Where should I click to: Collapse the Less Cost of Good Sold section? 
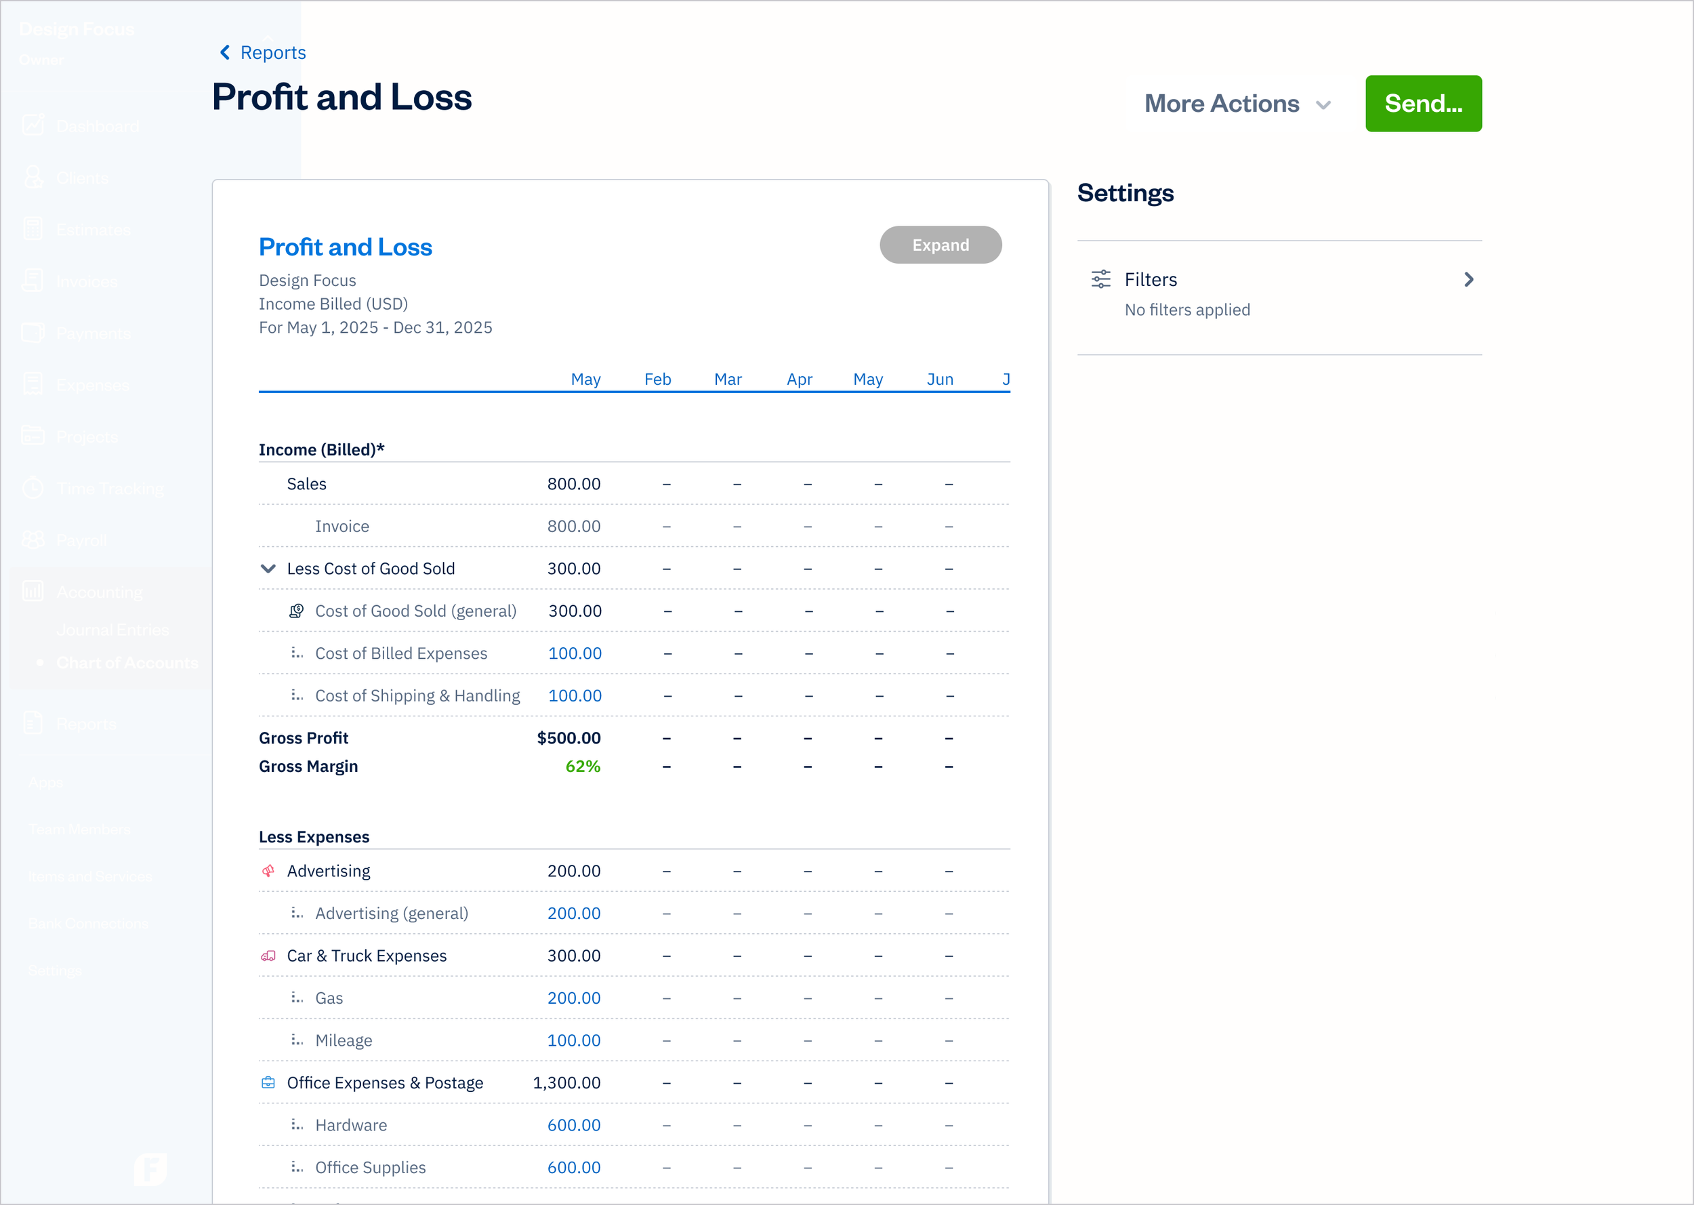click(x=268, y=569)
